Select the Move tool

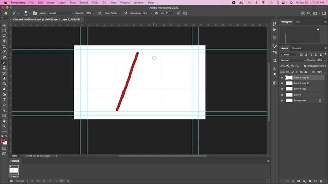[x=4, y=25]
